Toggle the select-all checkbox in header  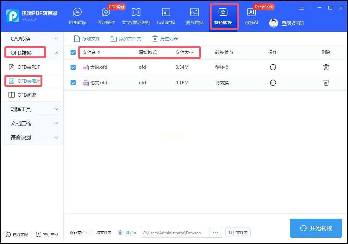[73, 52]
